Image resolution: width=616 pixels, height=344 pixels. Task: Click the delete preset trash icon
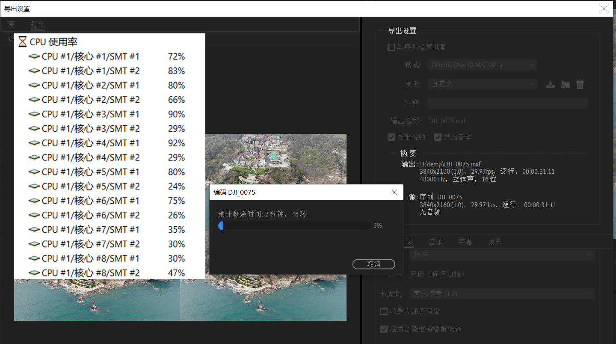tap(580, 84)
